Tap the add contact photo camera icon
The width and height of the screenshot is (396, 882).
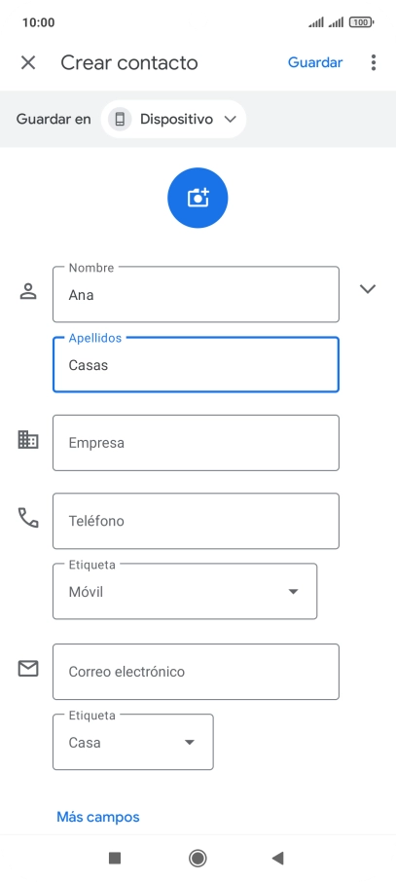(198, 198)
